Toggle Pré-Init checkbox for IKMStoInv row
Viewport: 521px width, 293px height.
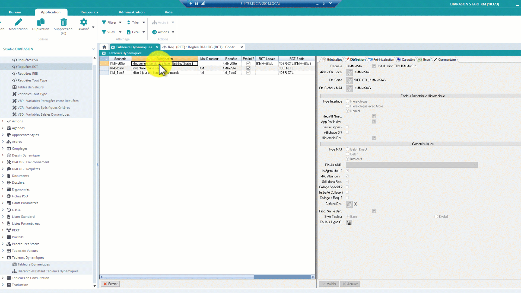[248, 68]
